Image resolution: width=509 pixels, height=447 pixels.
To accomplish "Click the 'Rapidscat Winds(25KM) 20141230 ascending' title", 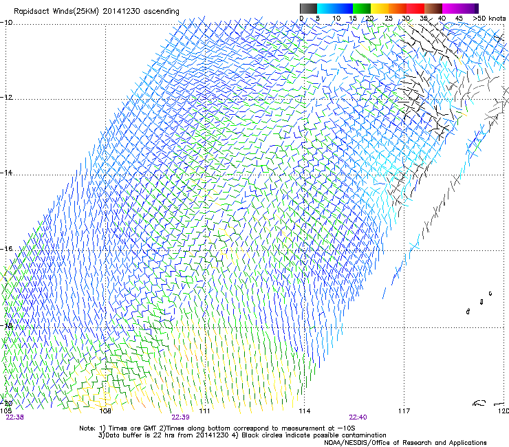I will pyautogui.click(x=96, y=12).
